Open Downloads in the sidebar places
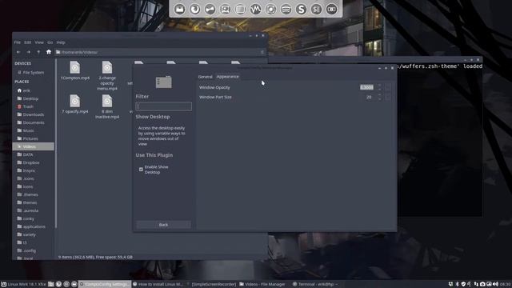The width and height of the screenshot is (512, 288). pyautogui.click(x=30, y=114)
